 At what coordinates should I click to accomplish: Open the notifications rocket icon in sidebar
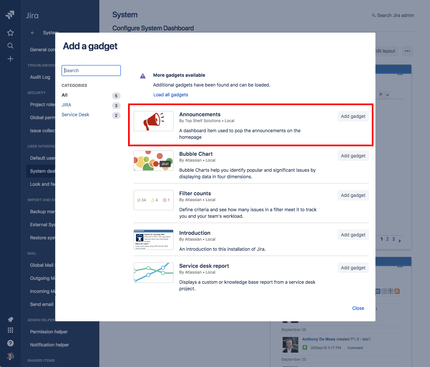(x=10, y=319)
